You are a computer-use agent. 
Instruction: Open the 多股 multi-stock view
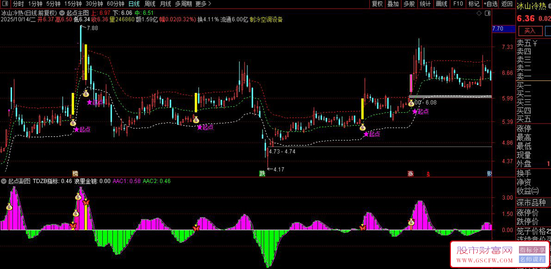click(x=409, y=4)
